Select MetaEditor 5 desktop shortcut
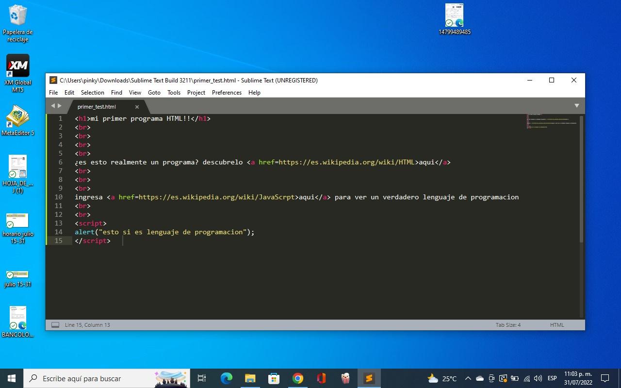 [18, 120]
